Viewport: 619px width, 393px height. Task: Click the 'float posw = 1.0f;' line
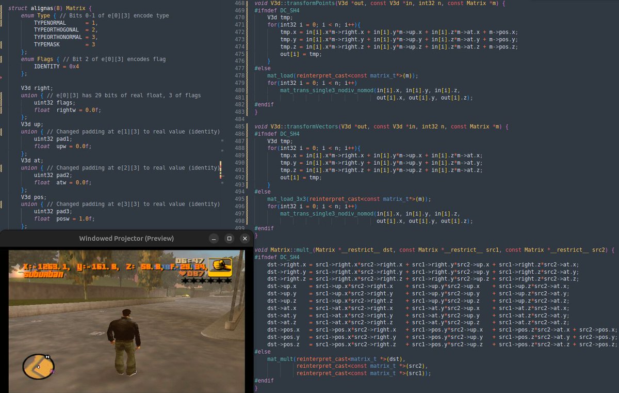pos(64,218)
